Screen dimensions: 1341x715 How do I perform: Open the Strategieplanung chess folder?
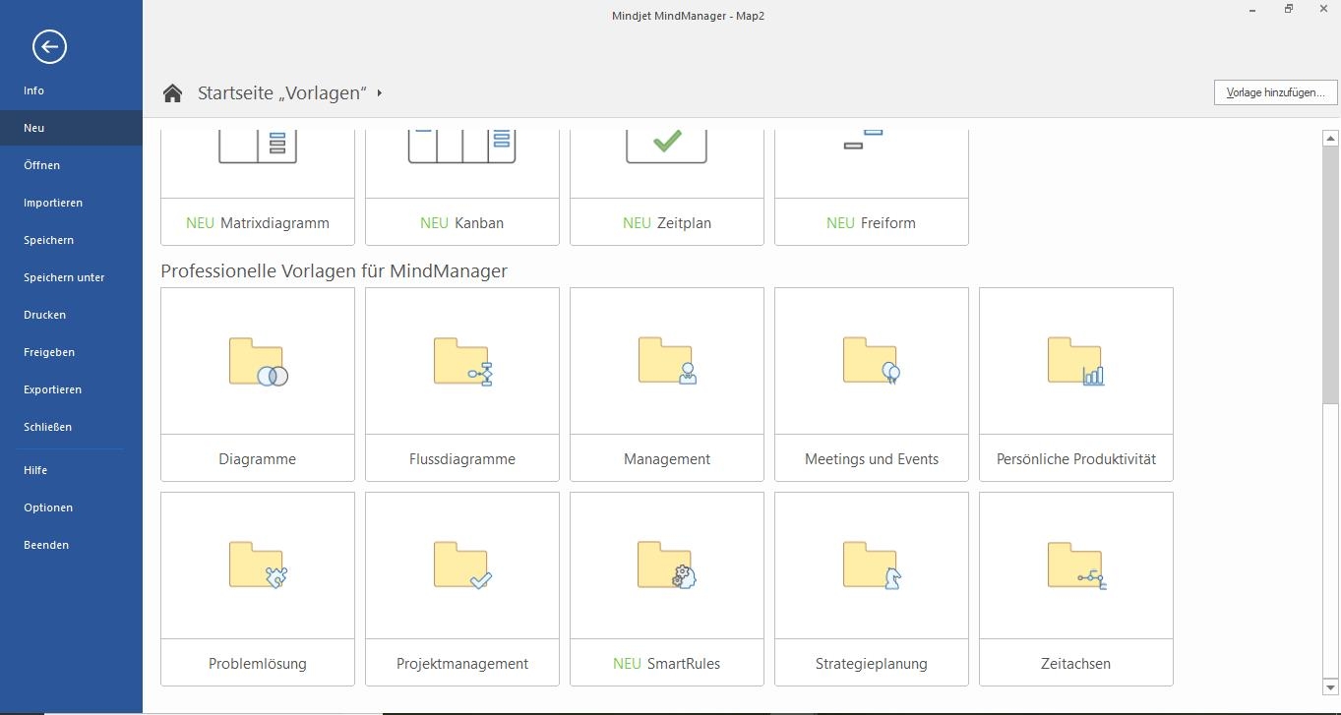(872, 566)
